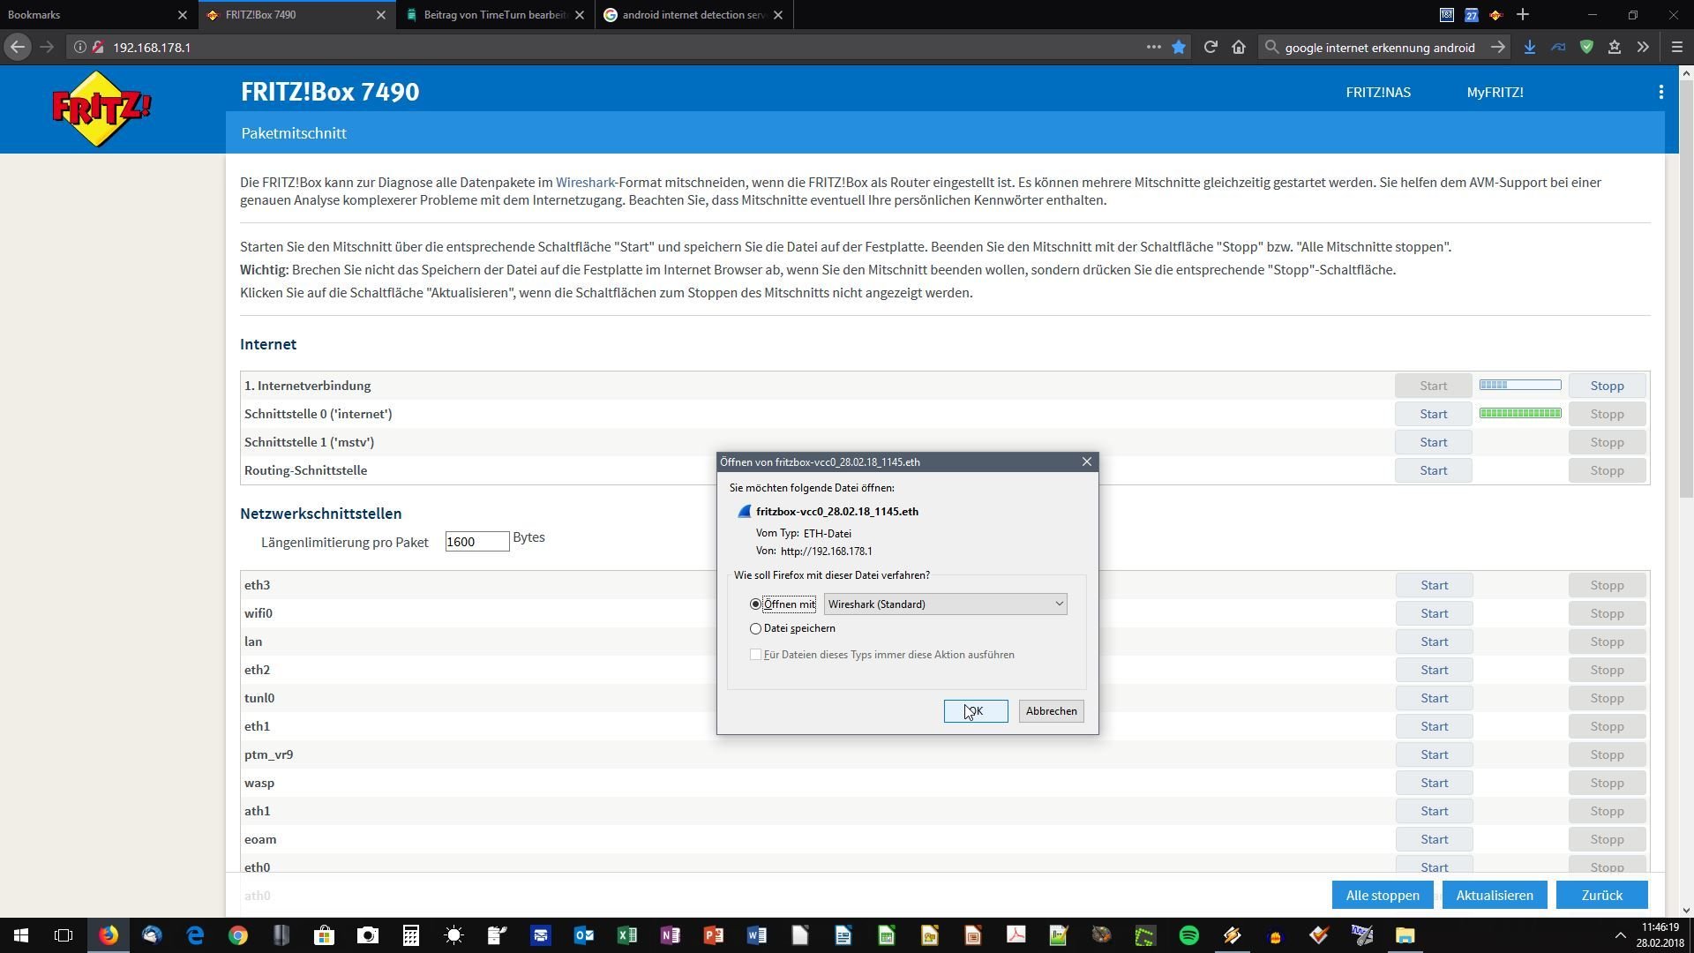Open Spotify from the taskbar
The height and width of the screenshot is (953, 1694).
click(x=1188, y=934)
